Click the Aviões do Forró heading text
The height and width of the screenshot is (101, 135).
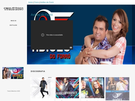point(42,15)
